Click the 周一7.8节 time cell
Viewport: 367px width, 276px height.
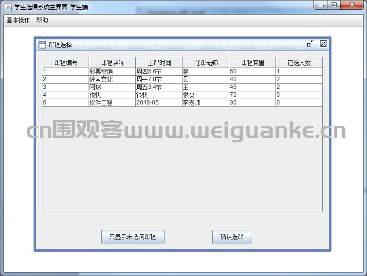pos(159,79)
